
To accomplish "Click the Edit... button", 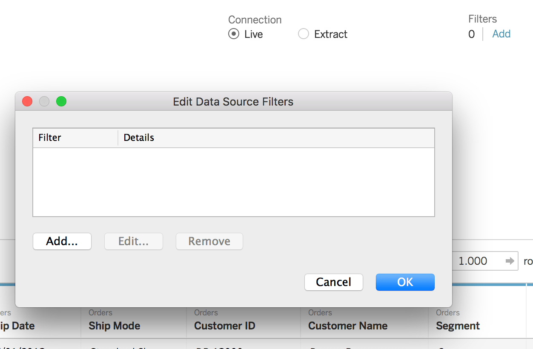I will click(x=134, y=241).
